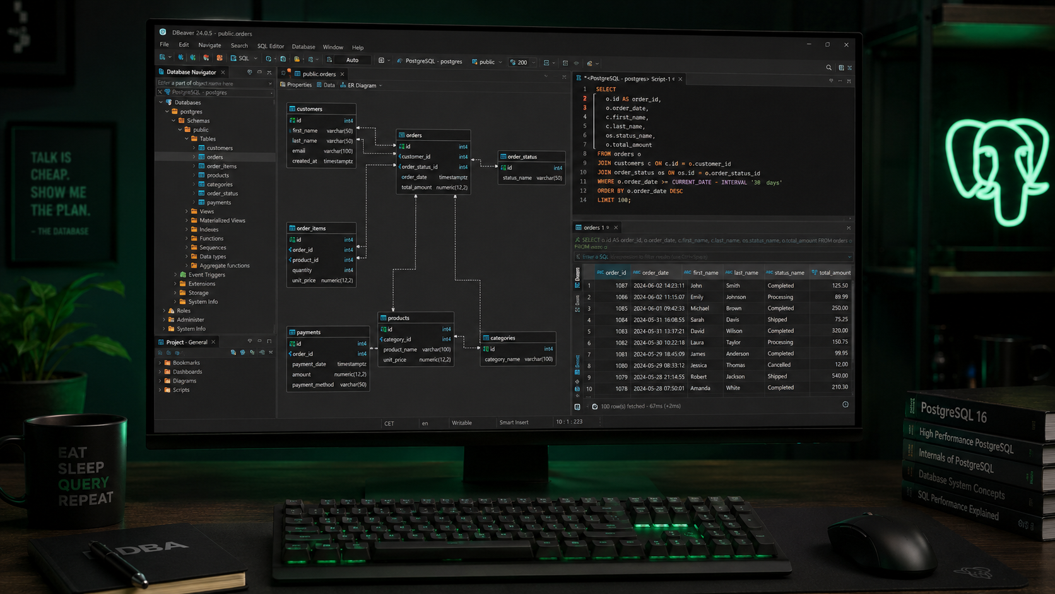Close the Script-1 editor tab
This screenshot has height=594, width=1055.
click(x=680, y=80)
